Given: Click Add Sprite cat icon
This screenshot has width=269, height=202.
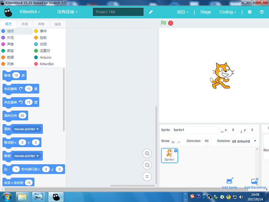Looking at the screenshot, I should [230, 181].
